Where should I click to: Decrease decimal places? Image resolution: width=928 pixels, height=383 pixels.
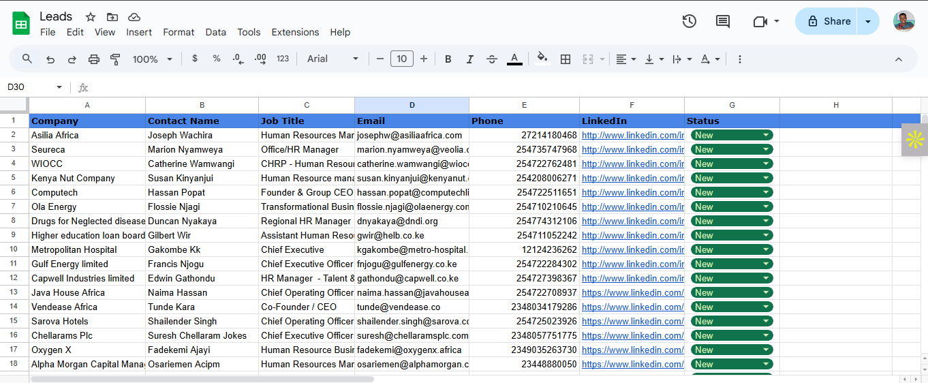(238, 59)
